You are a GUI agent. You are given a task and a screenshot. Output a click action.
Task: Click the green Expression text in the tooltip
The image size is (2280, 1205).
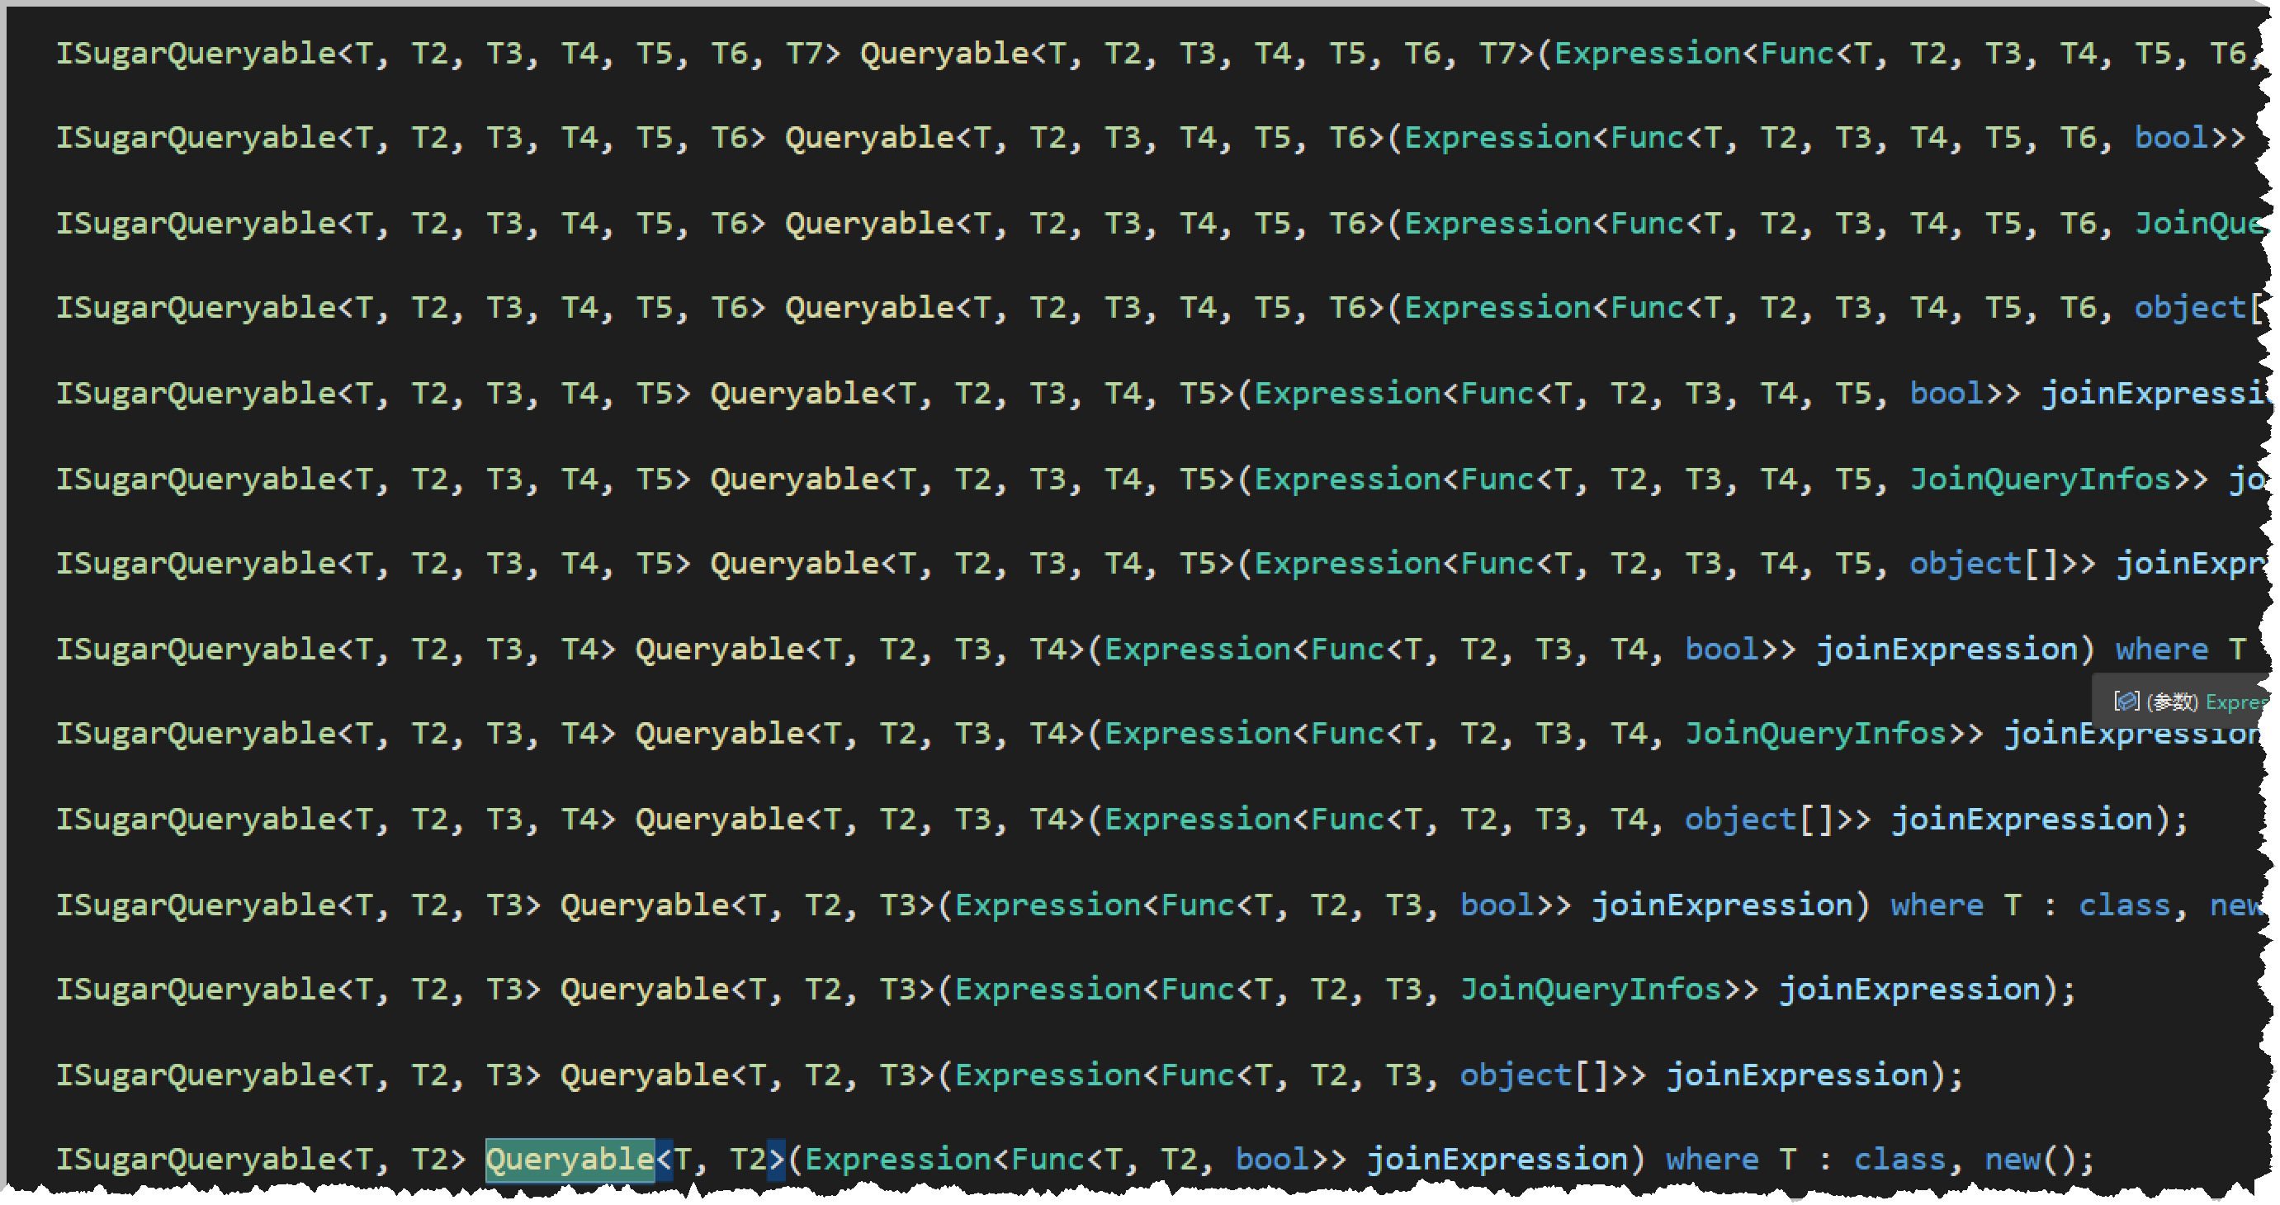coord(2235,702)
